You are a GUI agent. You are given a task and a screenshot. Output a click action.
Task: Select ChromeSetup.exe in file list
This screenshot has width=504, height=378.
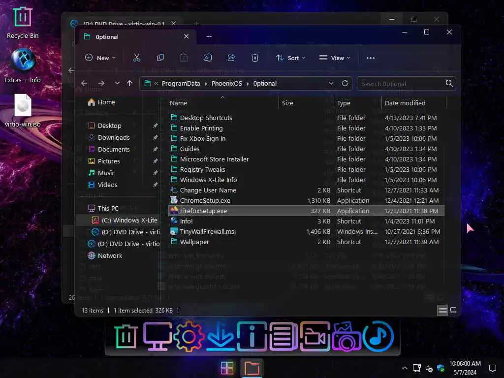click(205, 201)
